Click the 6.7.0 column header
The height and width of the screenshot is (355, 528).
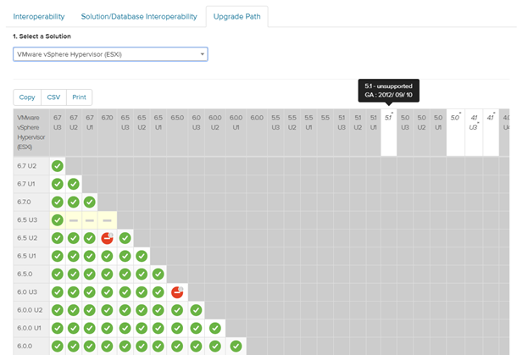coord(108,132)
